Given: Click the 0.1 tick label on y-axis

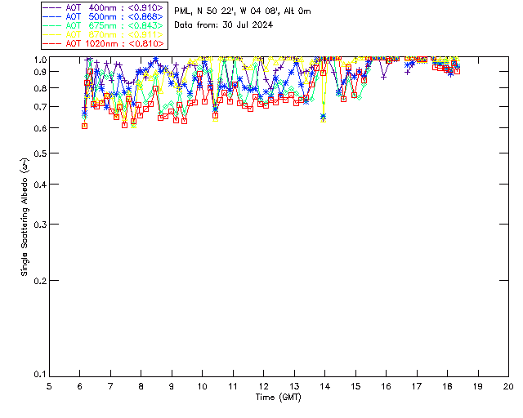Looking at the screenshot, I should [40, 375].
